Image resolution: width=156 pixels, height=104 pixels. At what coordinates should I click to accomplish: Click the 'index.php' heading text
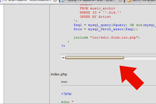pyautogui.click(x=59, y=74)
